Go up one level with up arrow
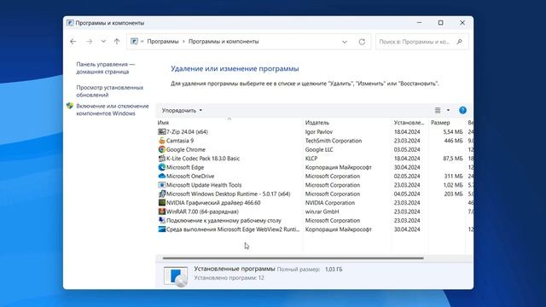This screenshot has height=307, width=546. [117, 42]
